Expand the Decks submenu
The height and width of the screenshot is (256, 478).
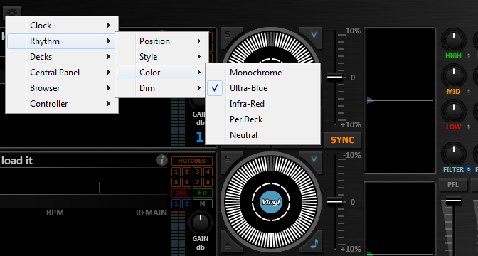click(62, 57)
